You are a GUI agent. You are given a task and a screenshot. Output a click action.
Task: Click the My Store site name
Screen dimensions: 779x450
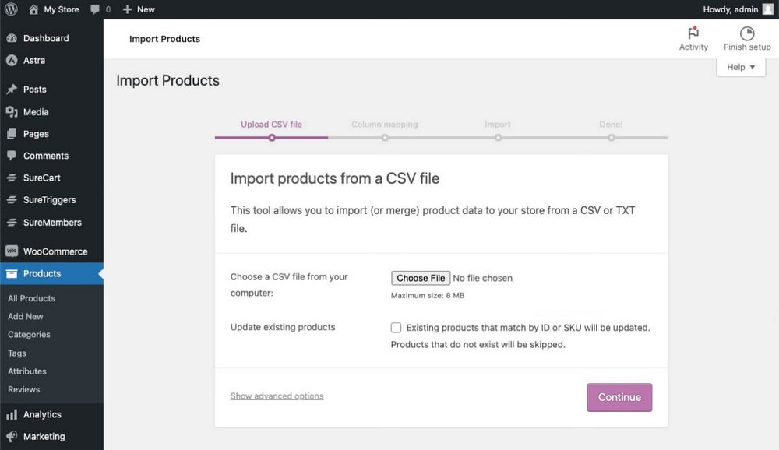(62, 9)
